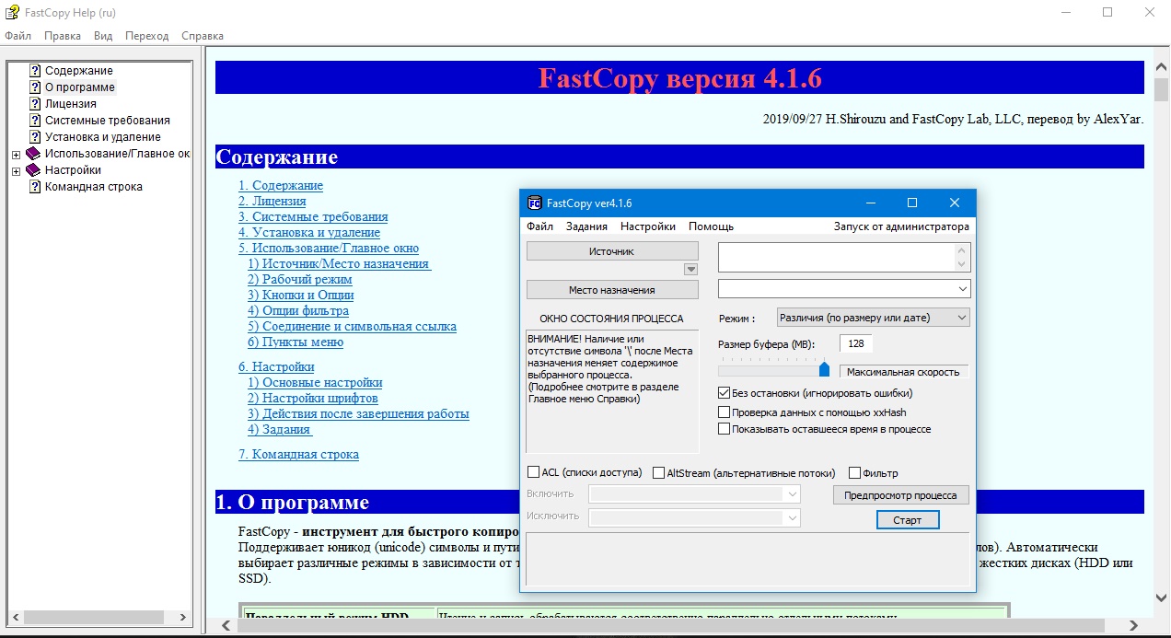Open the 7. Командная строка link
This screenshot has height=638, width=1171.
(298, 455)
